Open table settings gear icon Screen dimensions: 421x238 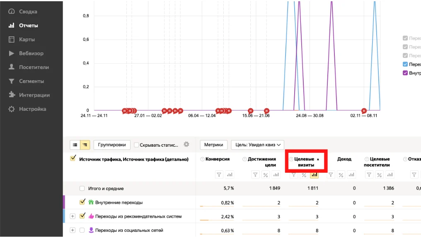(186, 144)
